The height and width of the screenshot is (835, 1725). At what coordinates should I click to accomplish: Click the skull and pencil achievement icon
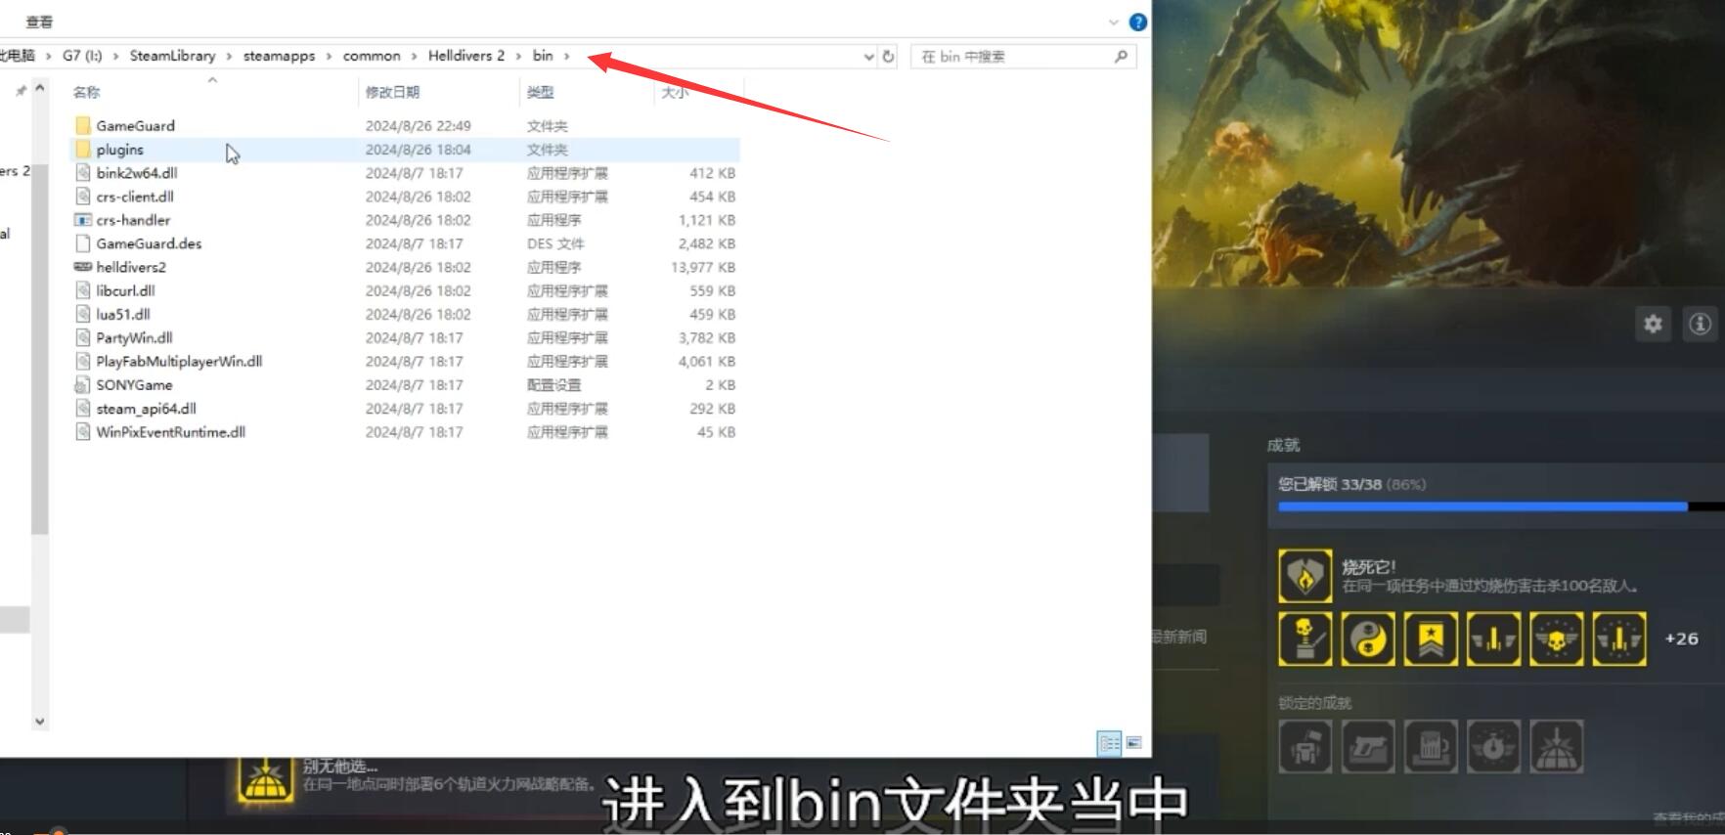1305,639
